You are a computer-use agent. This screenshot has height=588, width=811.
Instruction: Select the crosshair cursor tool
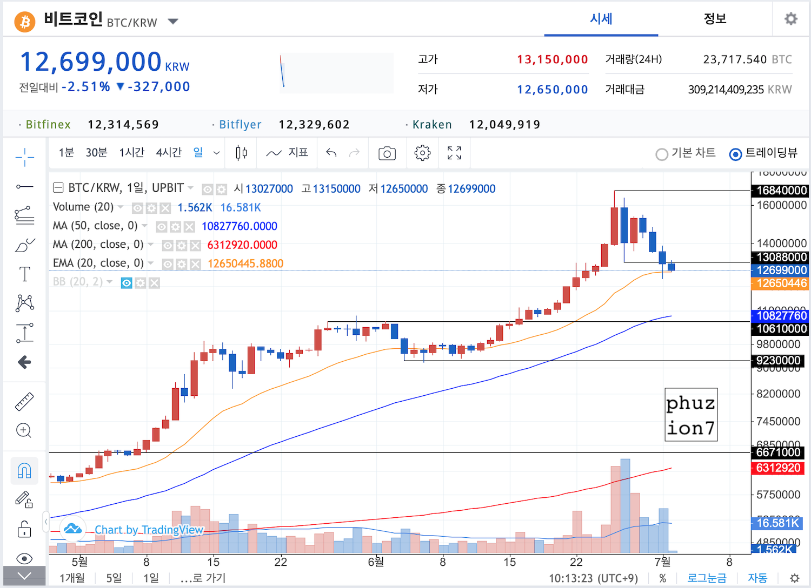point(24,157)
